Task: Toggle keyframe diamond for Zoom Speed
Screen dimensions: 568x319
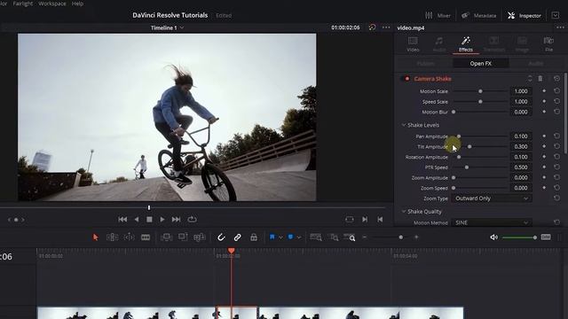Action: click(x=544, y=188)
